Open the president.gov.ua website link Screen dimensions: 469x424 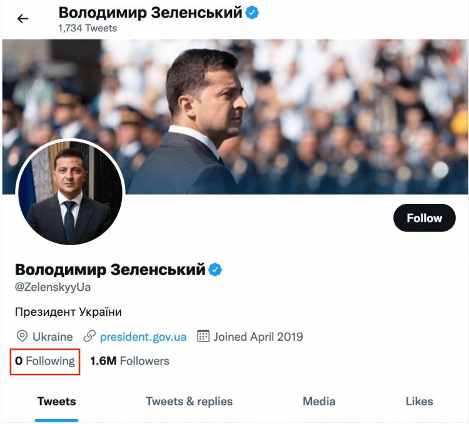(143, 336)
